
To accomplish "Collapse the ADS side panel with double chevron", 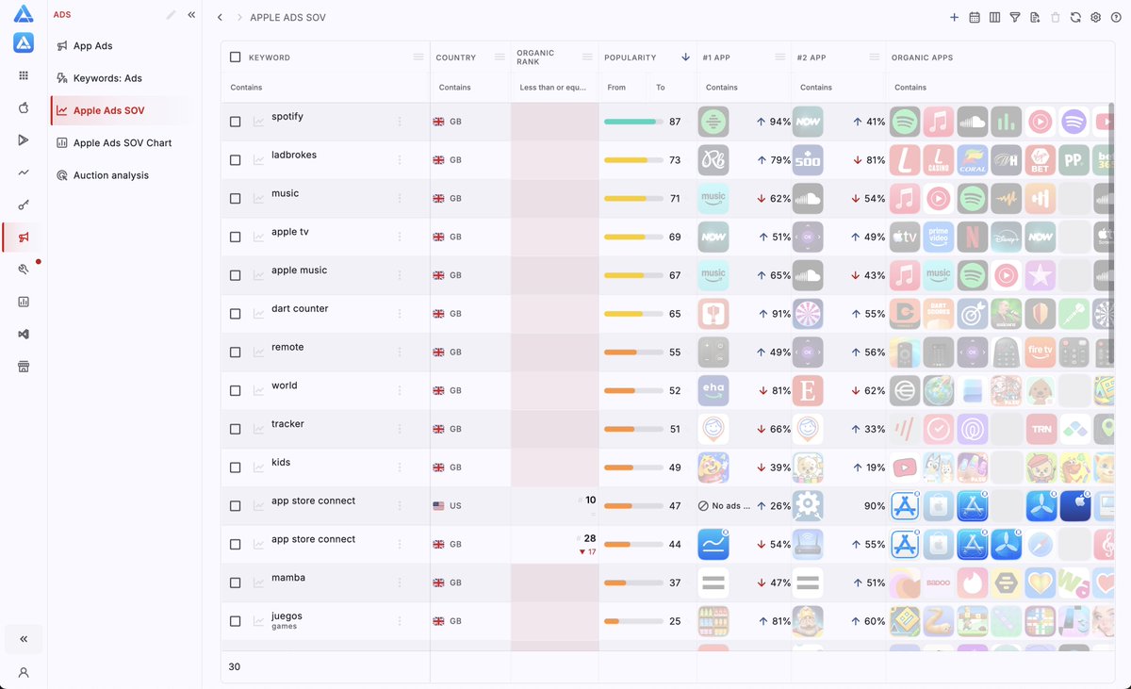I will (x=191, y=15).
